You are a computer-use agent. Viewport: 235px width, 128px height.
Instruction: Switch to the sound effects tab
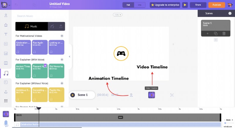click(x=52, y=26)
